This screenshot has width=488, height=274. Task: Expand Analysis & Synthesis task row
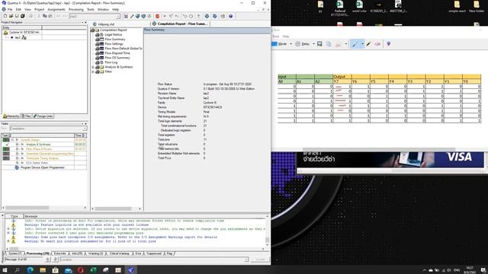tap(17, 145)
